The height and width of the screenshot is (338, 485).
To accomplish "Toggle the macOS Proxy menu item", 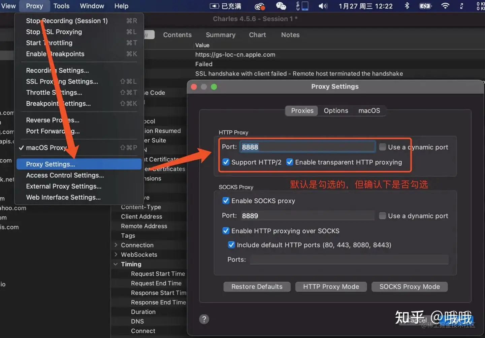I will click(x=79, y=148).
